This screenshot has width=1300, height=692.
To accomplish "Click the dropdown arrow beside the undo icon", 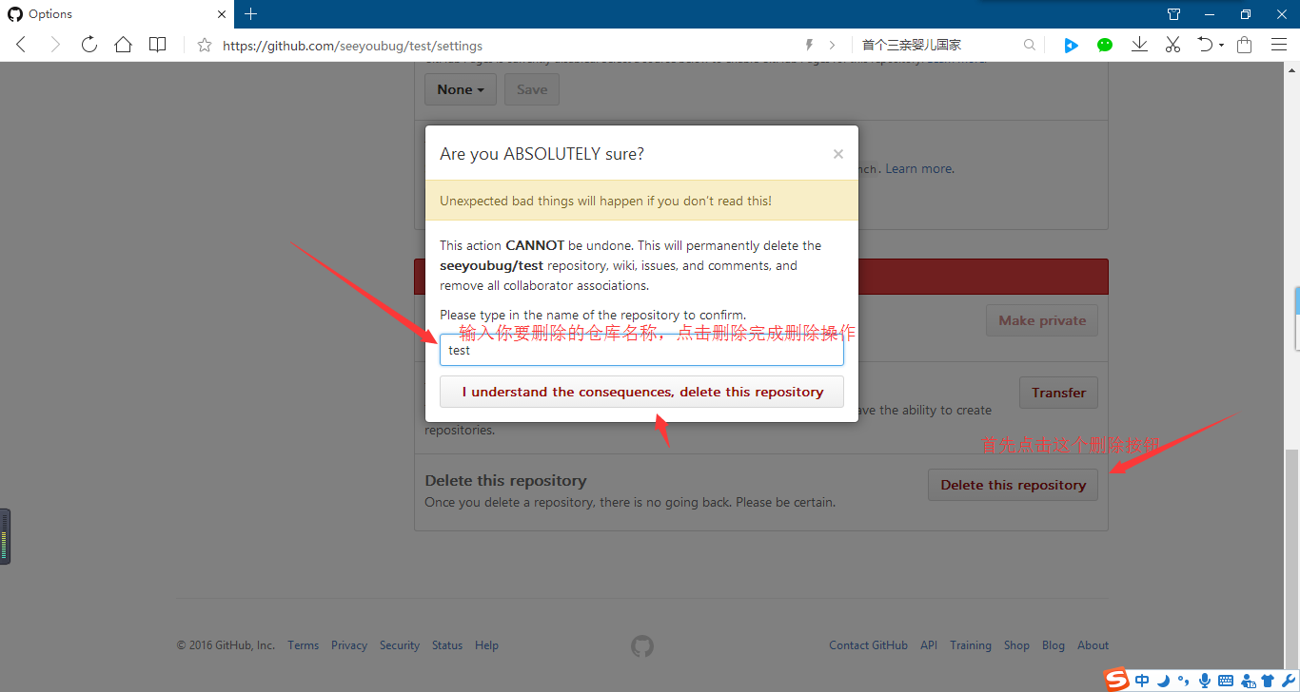I will click(1221, 46).
